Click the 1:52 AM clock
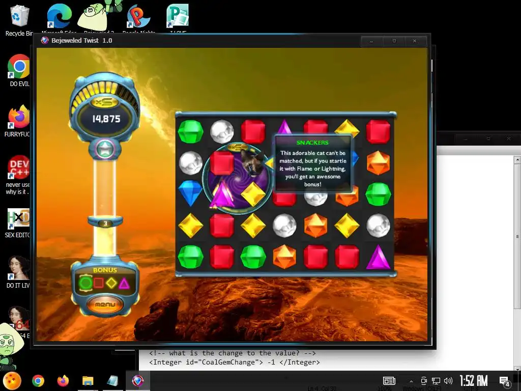 [474, 381]
